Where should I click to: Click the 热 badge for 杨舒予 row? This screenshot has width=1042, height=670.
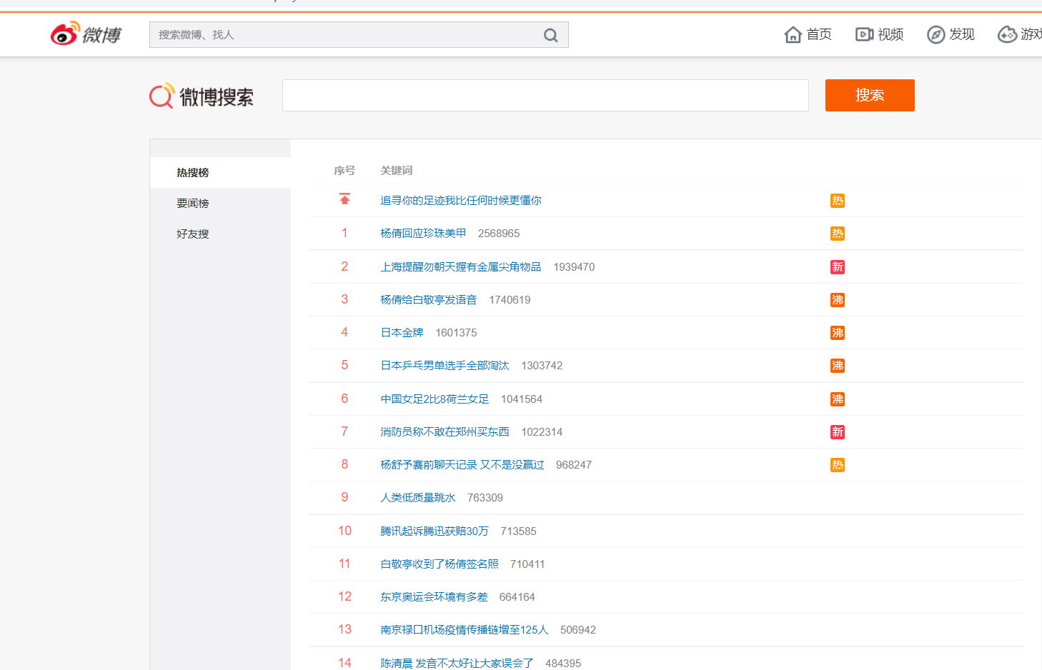click(838, 465)
